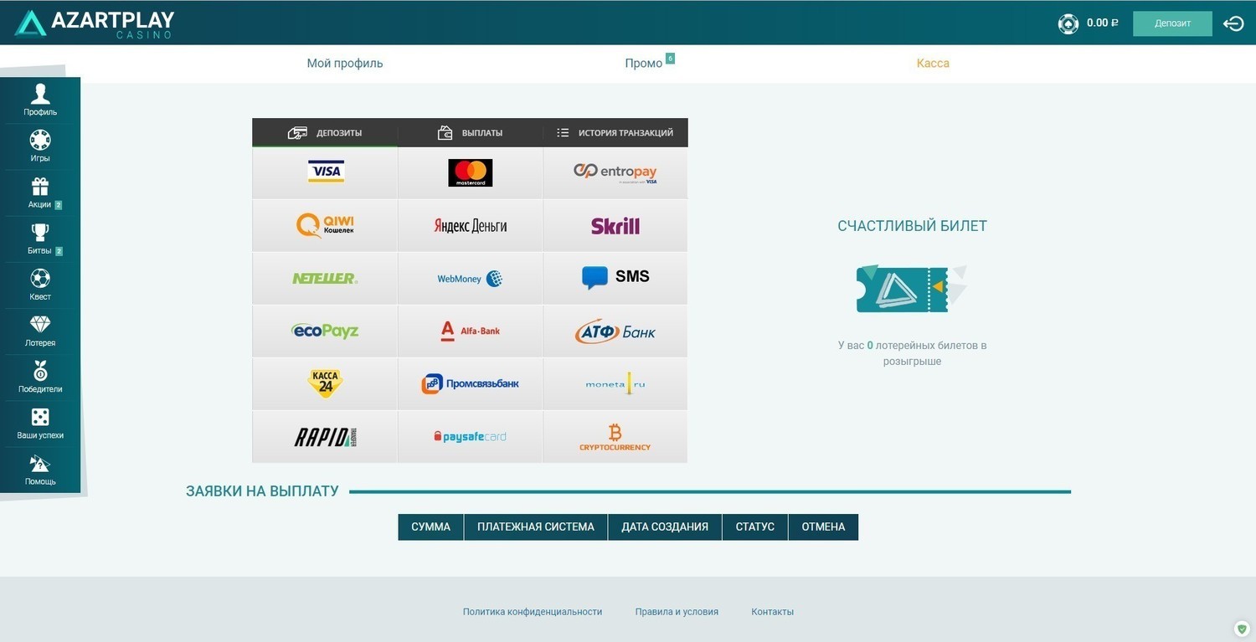The height and width of the screenshot is (642, 1256).
Task: Choose Visa deposit method
Action: pos(325,172)
